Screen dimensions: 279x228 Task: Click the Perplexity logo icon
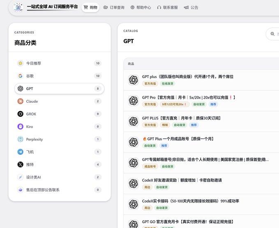point(21,139)
